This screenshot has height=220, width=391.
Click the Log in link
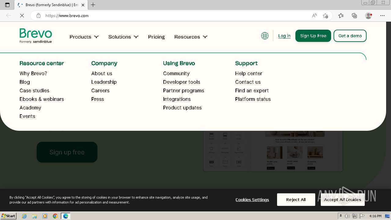[x=284, y=36]
